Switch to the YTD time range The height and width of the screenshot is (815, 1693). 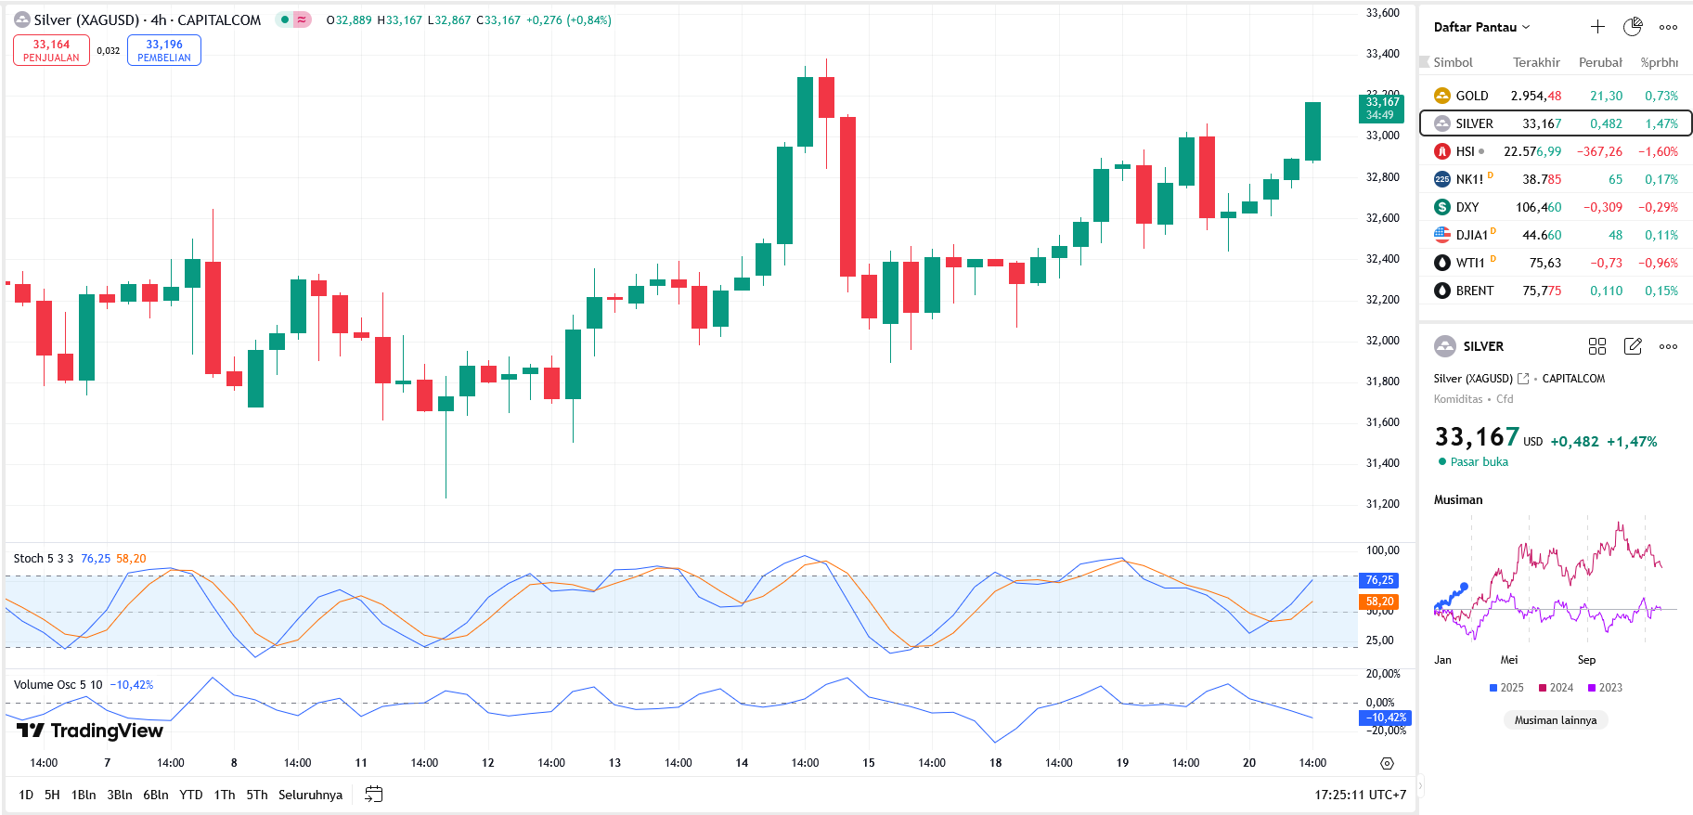190,795
